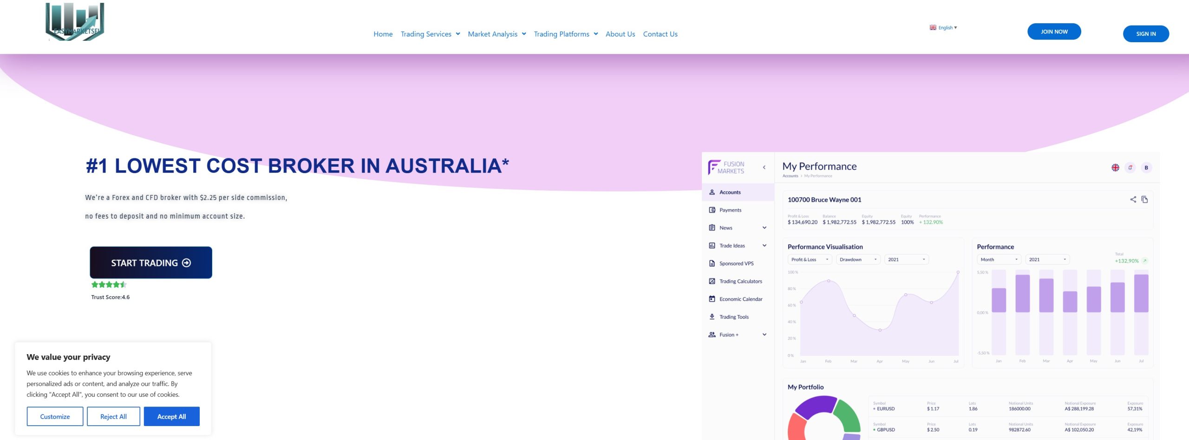This screenshot has width=1189, height=440.
Task: Click the JOIN NOW button
Action: pos(1054,32)
